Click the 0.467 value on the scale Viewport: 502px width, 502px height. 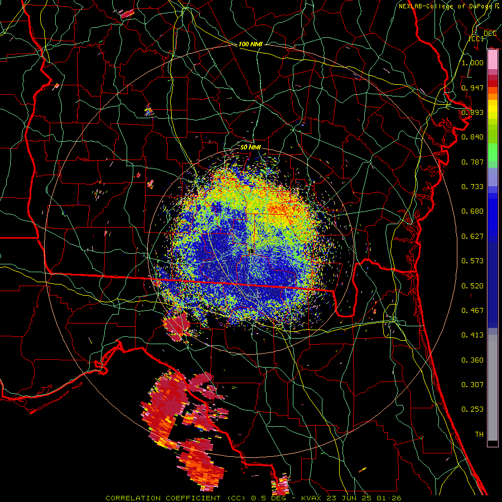pos(472,311)
